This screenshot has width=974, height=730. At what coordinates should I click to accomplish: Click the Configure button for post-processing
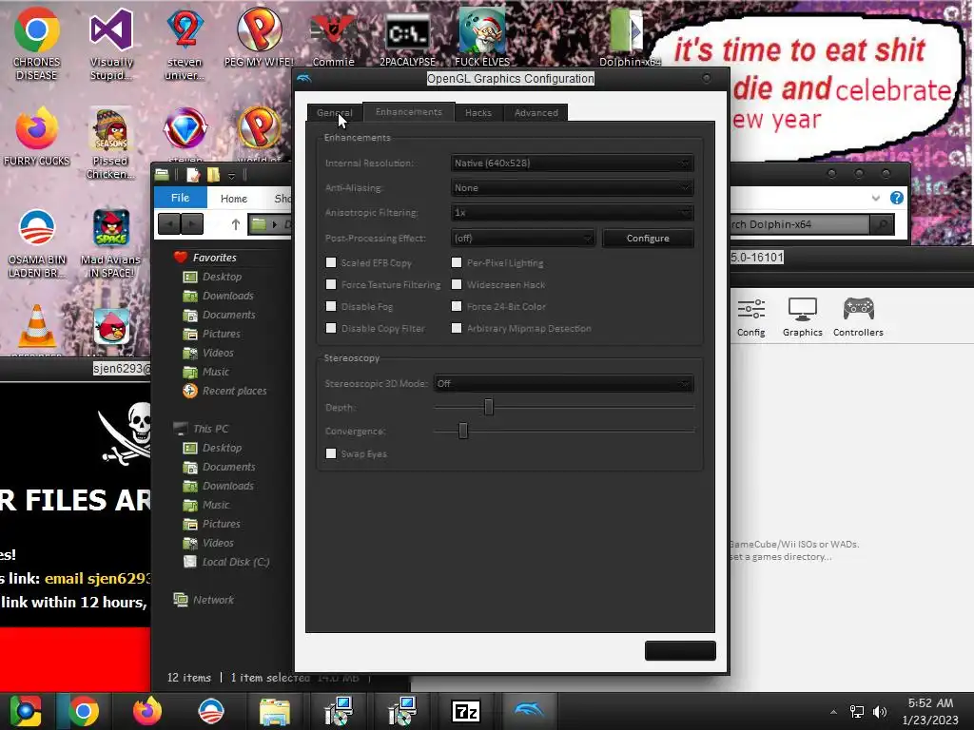point(648,239)
